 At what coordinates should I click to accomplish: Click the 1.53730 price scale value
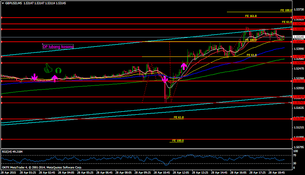(299, 10)
